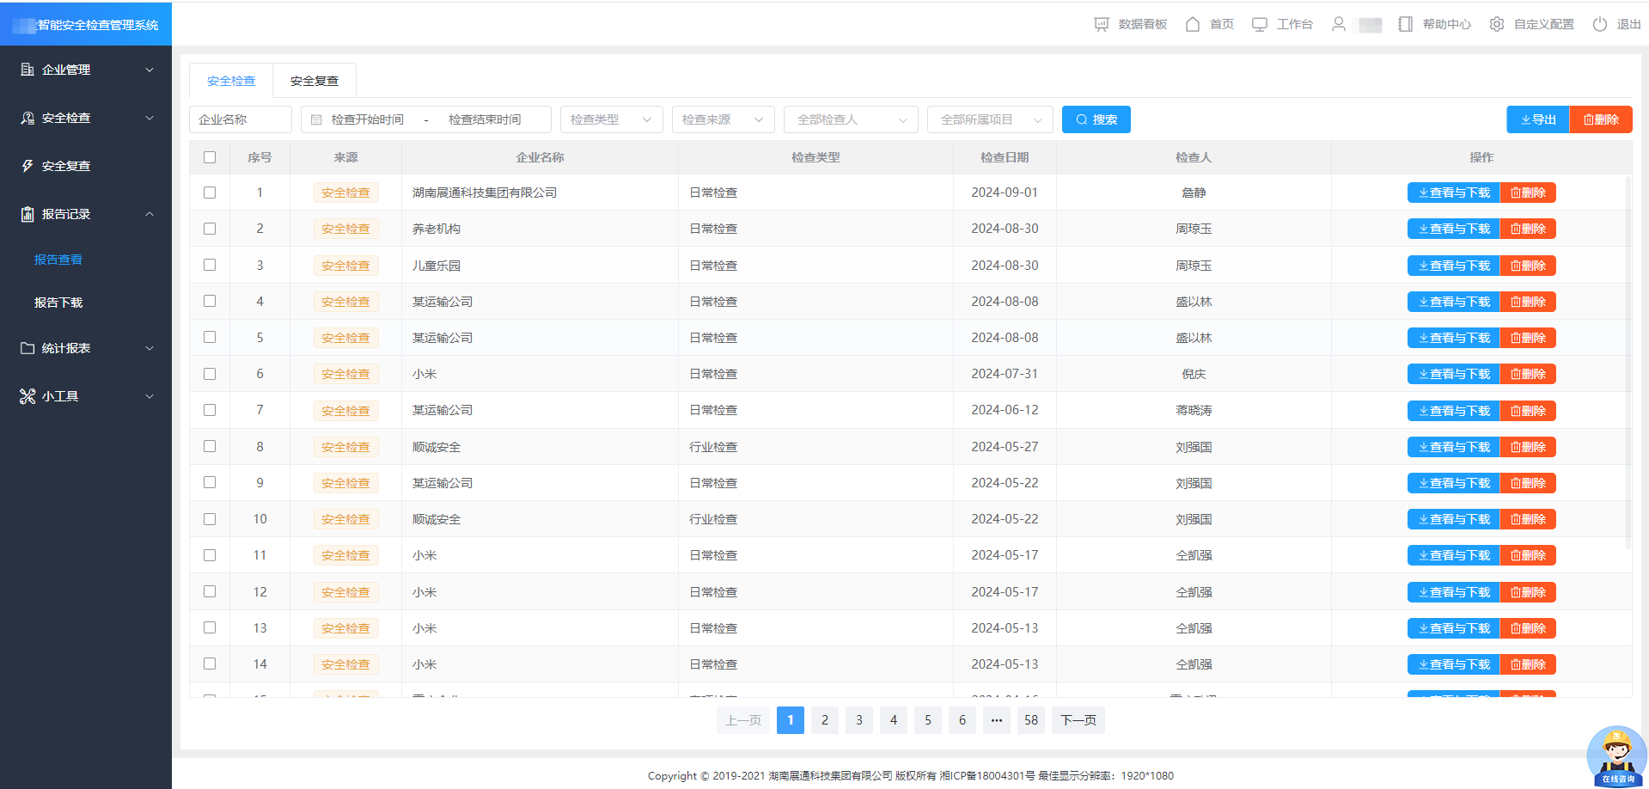Open the 检查类型 dropdown
This screenshot has height=789, width=1649.
(x=611, y=119)
